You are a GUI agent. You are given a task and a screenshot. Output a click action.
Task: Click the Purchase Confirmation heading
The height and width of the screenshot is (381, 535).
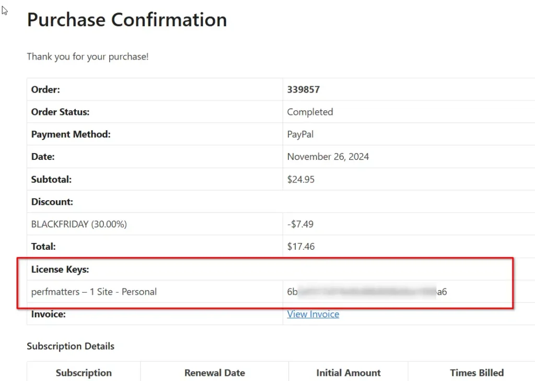click(127, 20)
